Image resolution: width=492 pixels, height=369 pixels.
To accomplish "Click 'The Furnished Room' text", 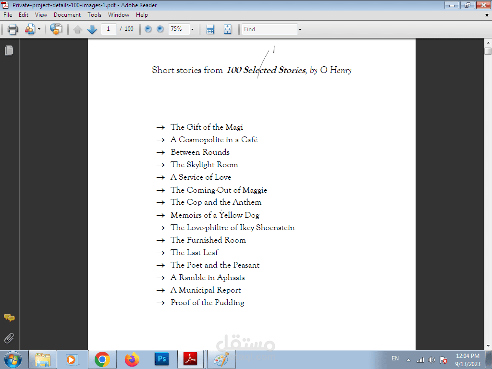I will [208, 240].
